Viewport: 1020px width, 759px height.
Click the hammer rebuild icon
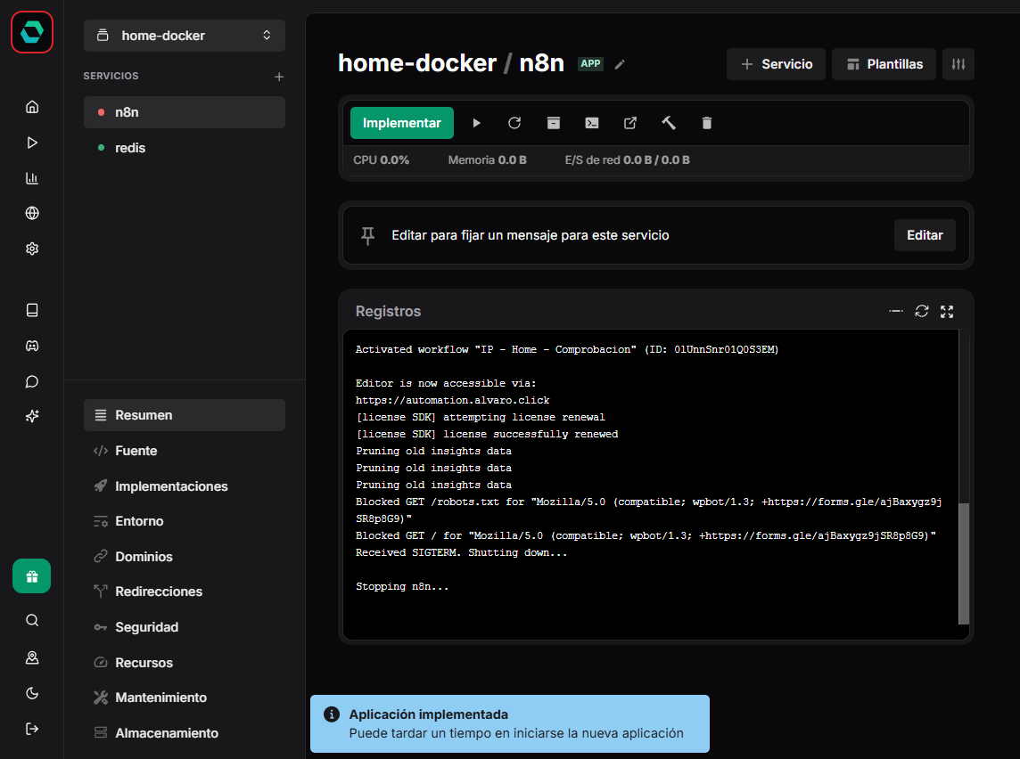(669, 123)
